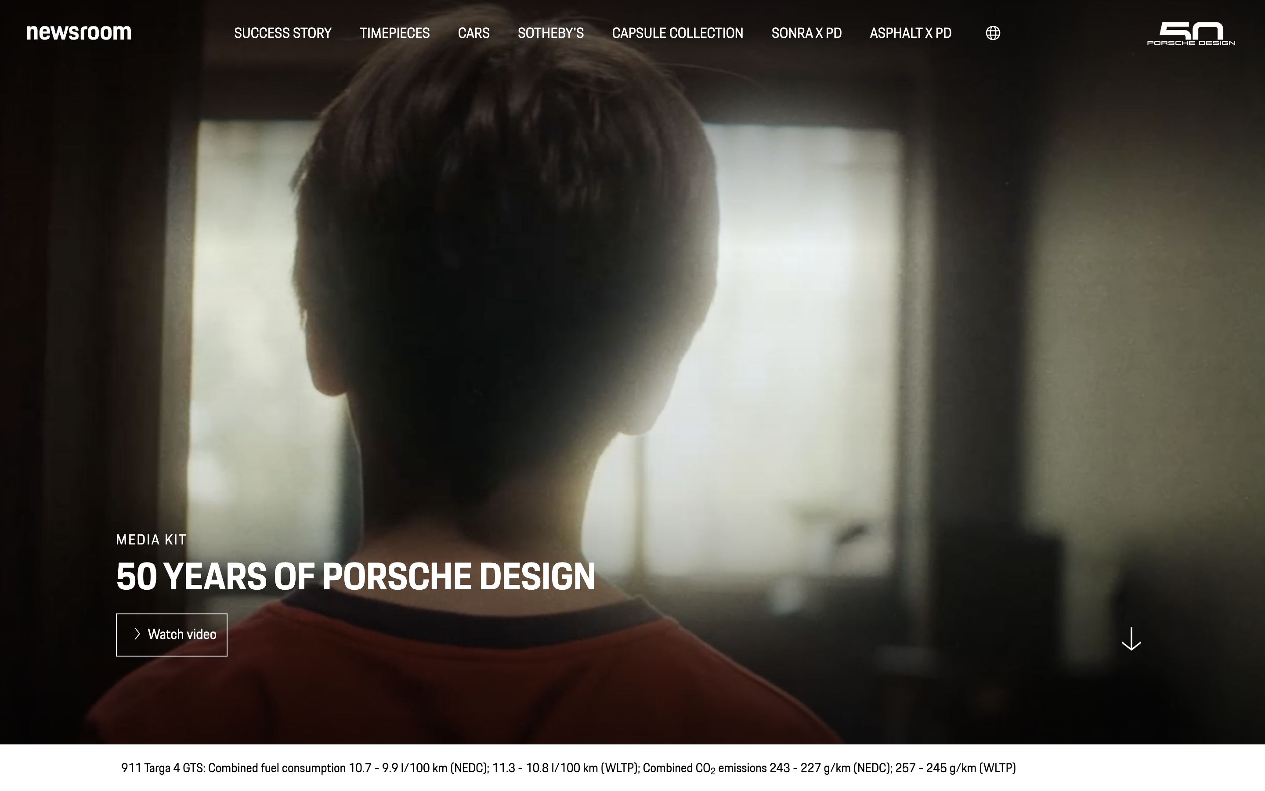The image size is (1265, 791).
Task: Select Cars in the navigation bar
Action: click(x=473, y=33)
